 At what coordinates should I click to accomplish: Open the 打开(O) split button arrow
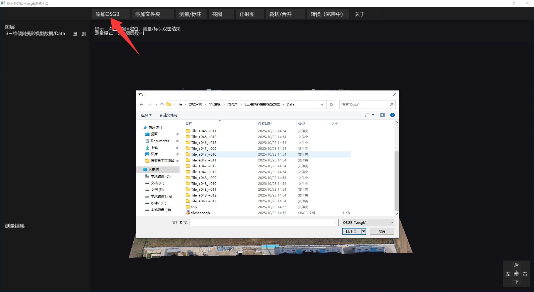point(363,231)
